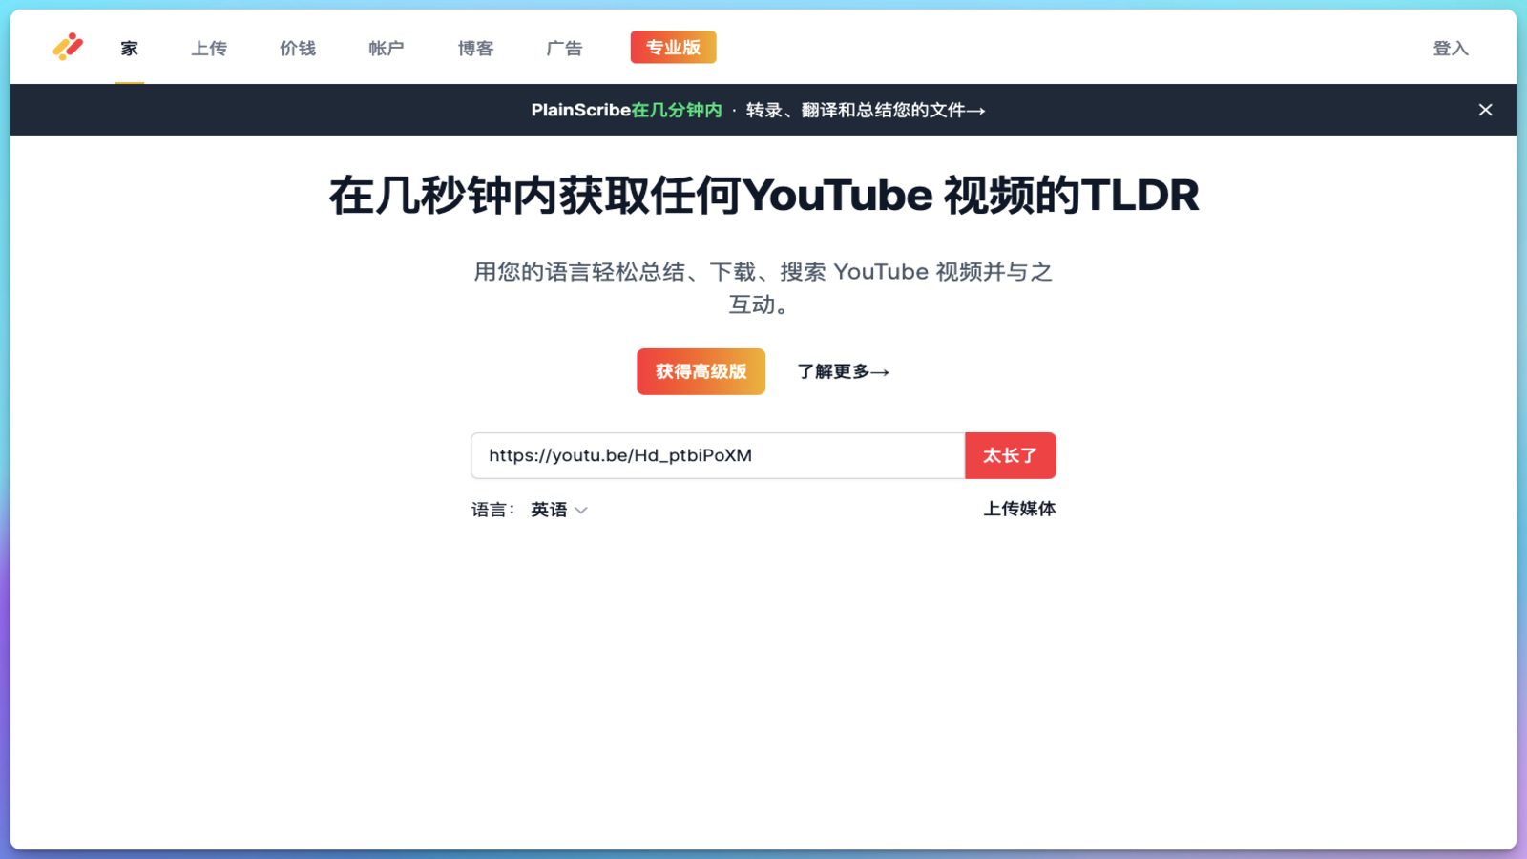The image size is (1527, 859).
Task: Expand the 英语 language options
Action: click(559, 510)
